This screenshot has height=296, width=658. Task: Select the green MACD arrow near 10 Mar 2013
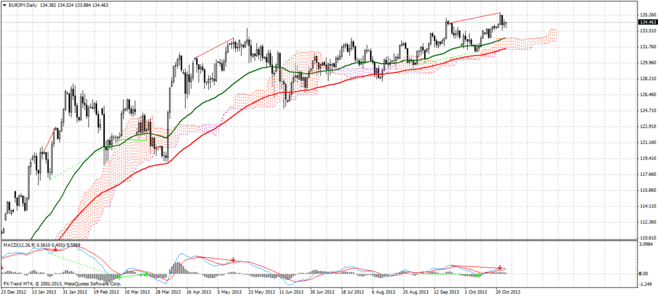point(146,274)
